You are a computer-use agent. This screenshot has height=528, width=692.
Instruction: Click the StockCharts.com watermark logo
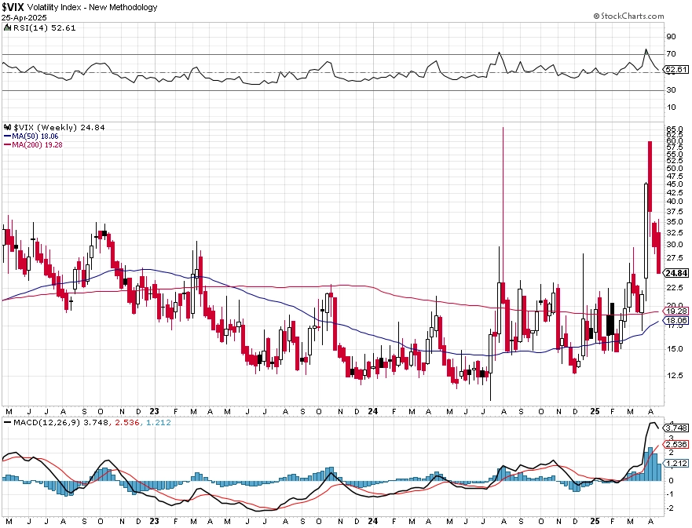coord(628,16)
